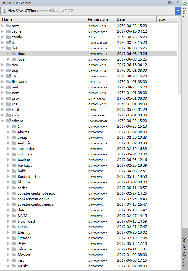The height and width of the screenshot is (271, 188).
Task: Click the Alarms folder icon
Action: click(x=14, y=132)
